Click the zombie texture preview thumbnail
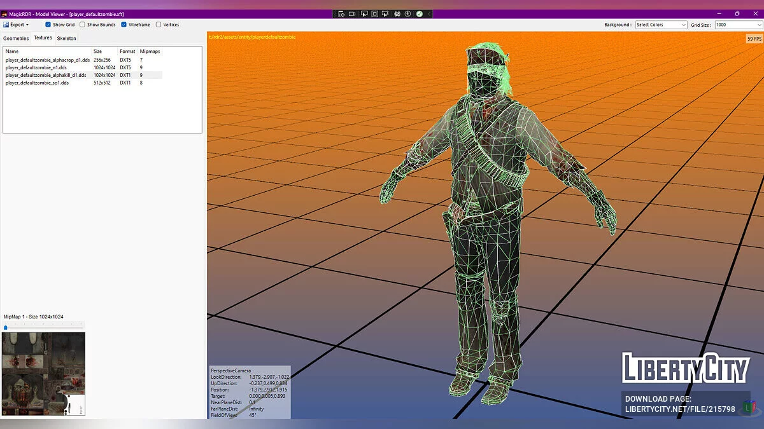The width and height of the screenshot is (764, 429). [43, 374]
